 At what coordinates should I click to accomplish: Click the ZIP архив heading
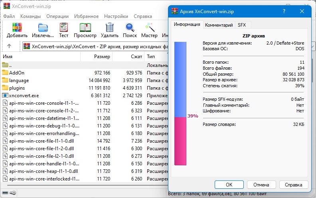click(x=253, y=36)
